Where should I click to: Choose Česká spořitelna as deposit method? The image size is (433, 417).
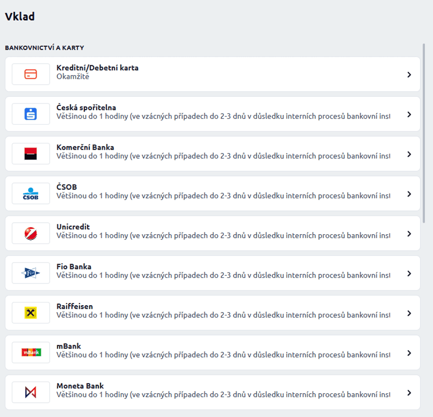pyautogui.click(x=213, y=114)
